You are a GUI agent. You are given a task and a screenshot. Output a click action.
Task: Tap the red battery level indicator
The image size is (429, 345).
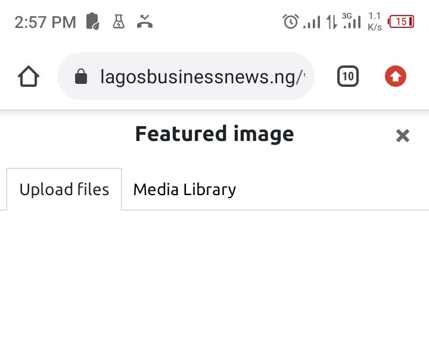pos(401,22)
